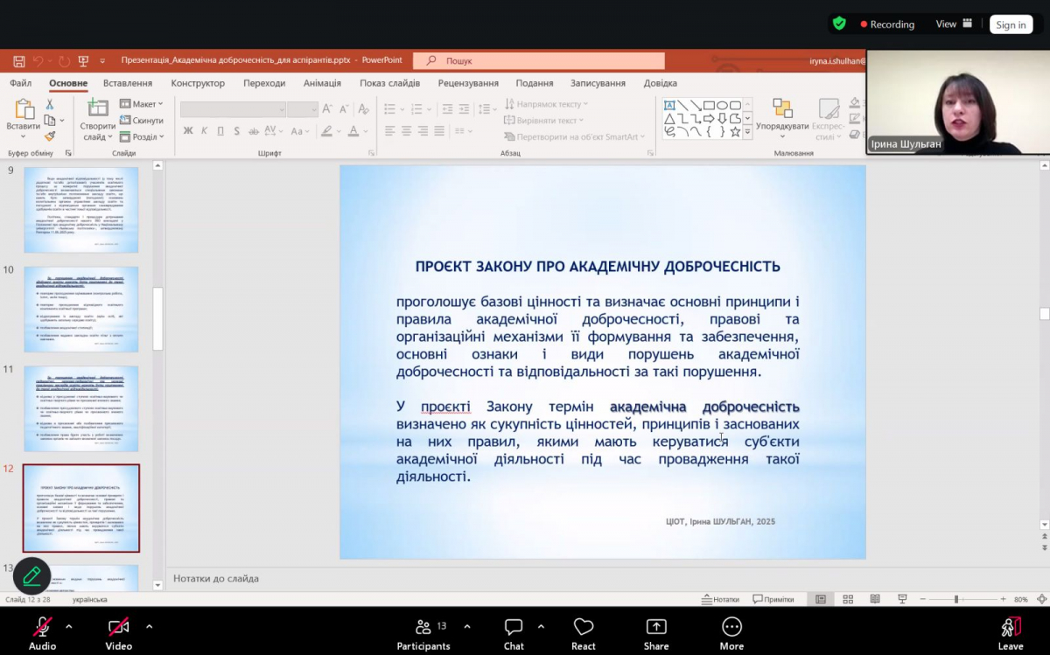Open the Slide Sorter view icon
Viewport: 1050px width, 655px height.
point(847,599)
